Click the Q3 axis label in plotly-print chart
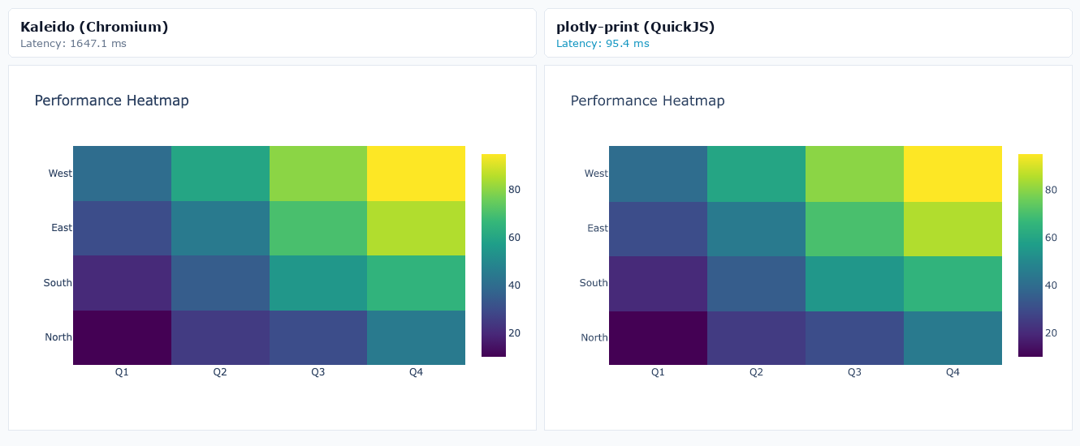The height and width of the screenshot is (446, 1080). click(854, 372)
